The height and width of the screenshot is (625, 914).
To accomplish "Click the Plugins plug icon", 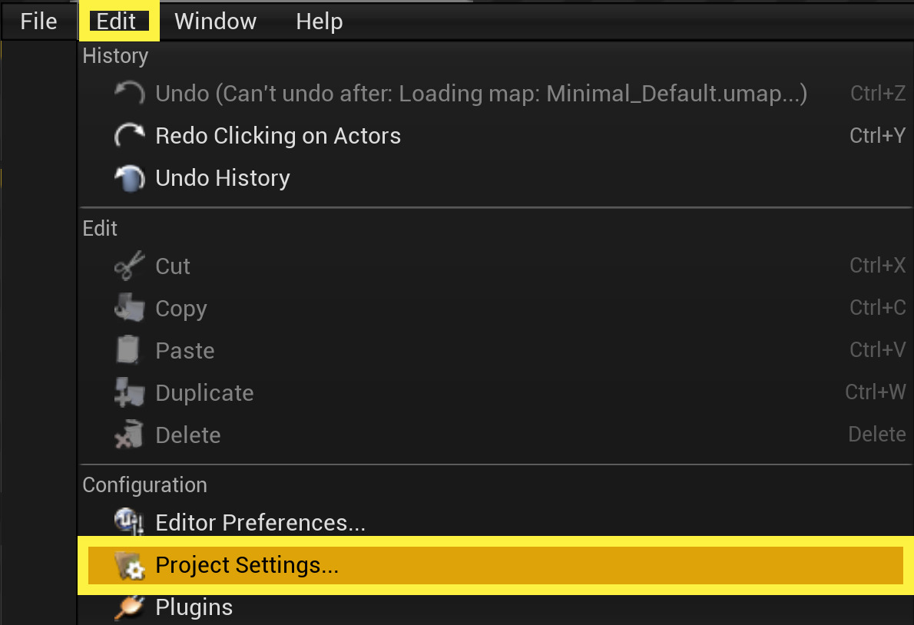I will [x=129, y=607].
